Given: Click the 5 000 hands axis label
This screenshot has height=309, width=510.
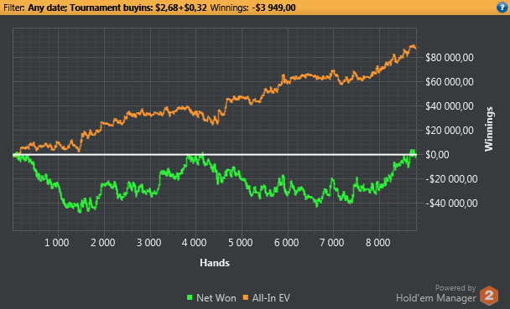Looking at the screenshot, I should pos(241,243).
